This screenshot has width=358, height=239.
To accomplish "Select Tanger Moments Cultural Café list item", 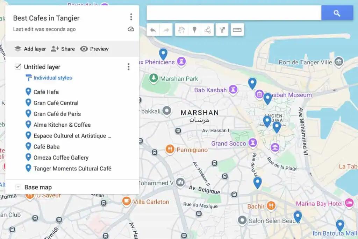I will click(x=72, y=169).
